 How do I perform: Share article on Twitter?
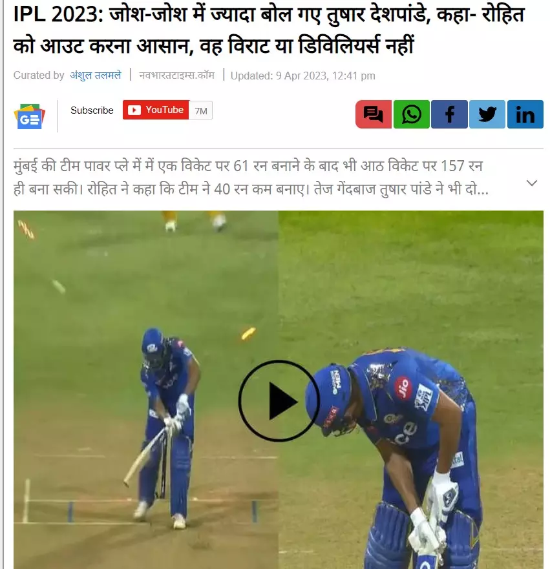(487, 114)
